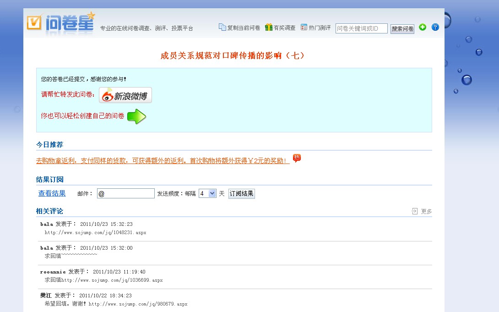Click the 更多 comments link
This screenshot has width=499, height=312.
point(427,211)
